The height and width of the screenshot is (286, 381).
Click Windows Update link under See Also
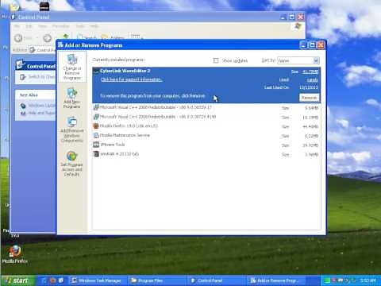[38, 106]
